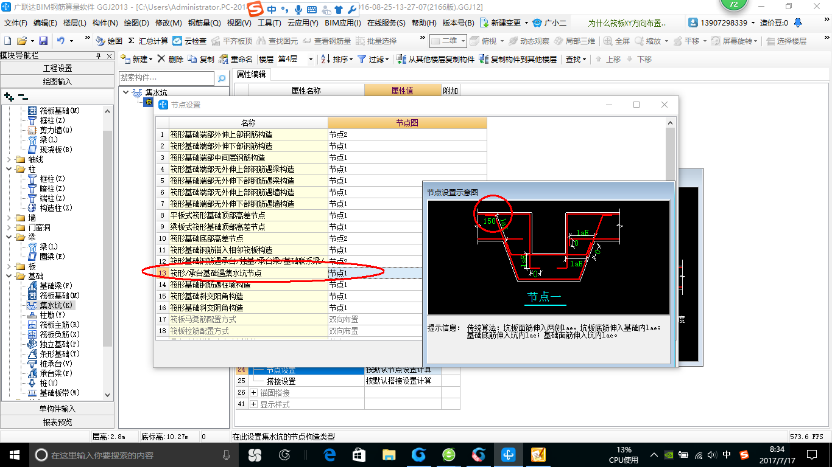Screen dimensions: 832x467
Task: Open 钢筋量(Q) menu
Action: tap(204, 23)
